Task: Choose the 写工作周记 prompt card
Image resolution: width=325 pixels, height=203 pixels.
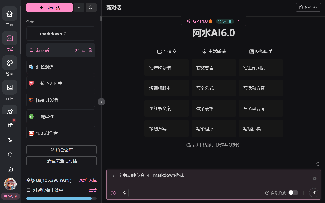Action: [x=261, y=68]
